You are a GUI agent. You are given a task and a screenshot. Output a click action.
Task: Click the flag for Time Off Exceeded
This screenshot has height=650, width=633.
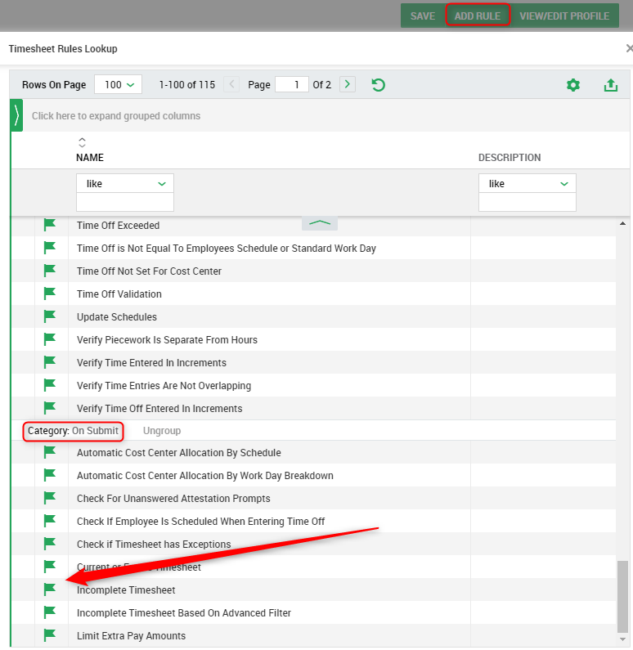pyautogui.click(x=50, y=225)
